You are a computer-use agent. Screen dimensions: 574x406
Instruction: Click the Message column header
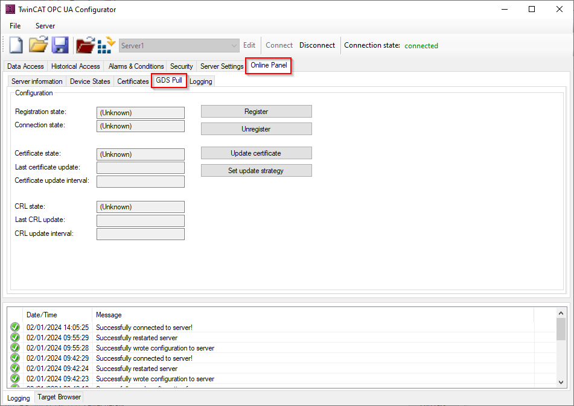pos(313,315)
